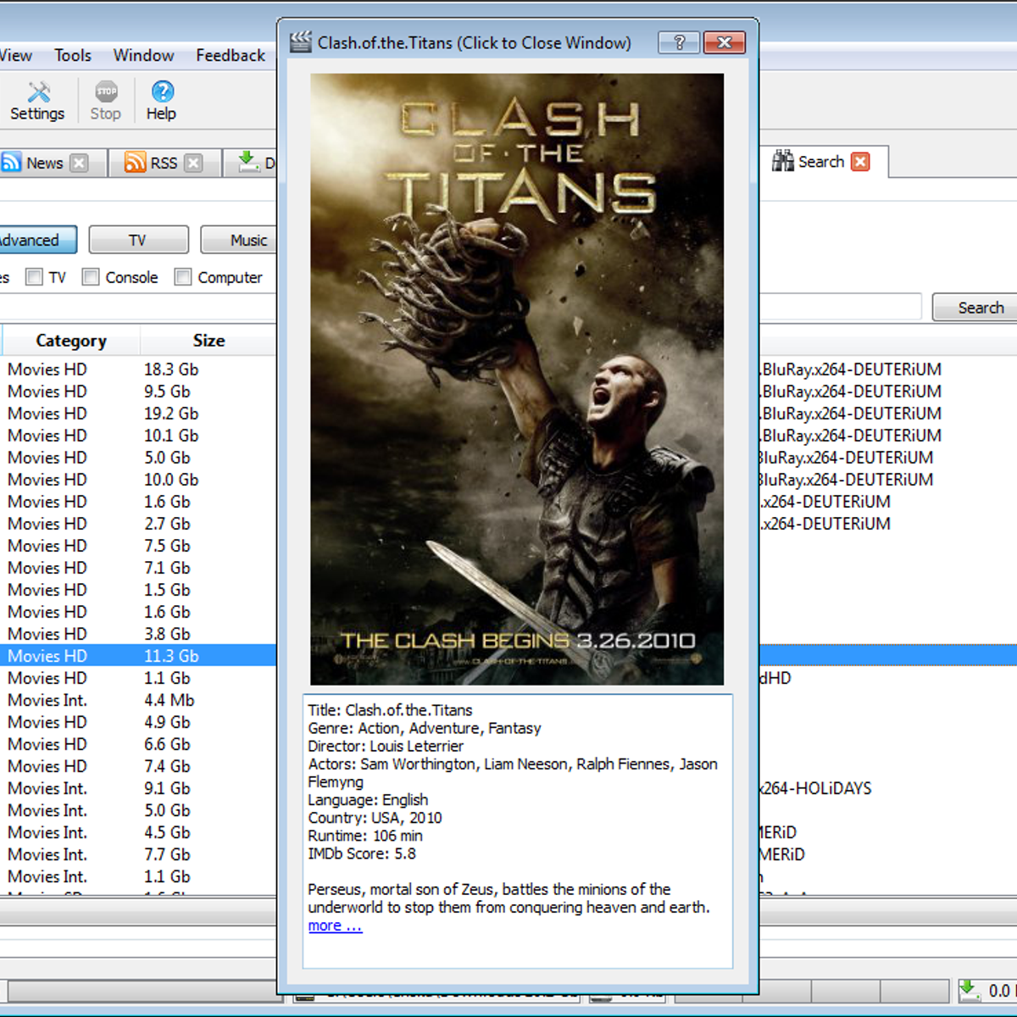The height and width of the screenshot is (1017, 1017).
Task: Open the Settings tool icon
Action: tap(38, 92)
